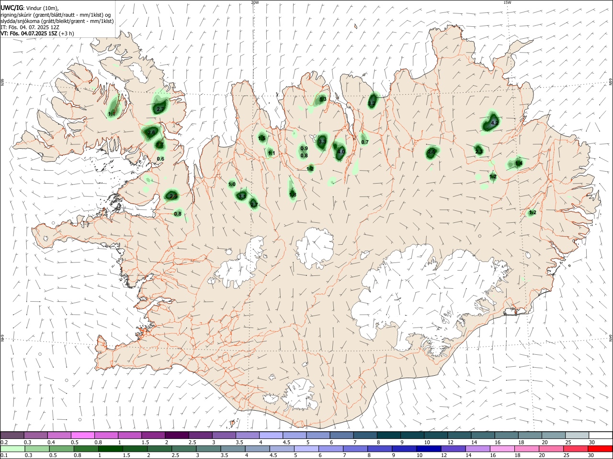Select the 0.7 precipitation value label

365,142
